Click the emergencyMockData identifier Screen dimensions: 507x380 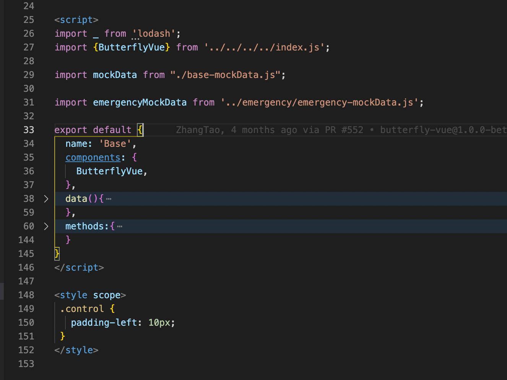point(140,102)
